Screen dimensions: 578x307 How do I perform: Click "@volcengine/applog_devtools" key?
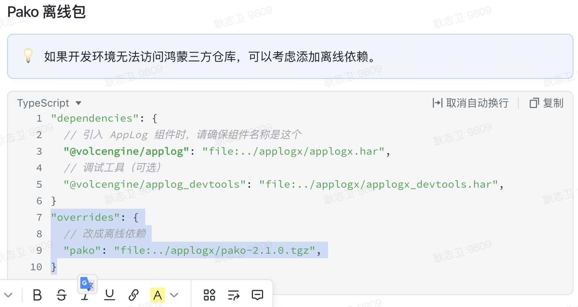(155, 185)
